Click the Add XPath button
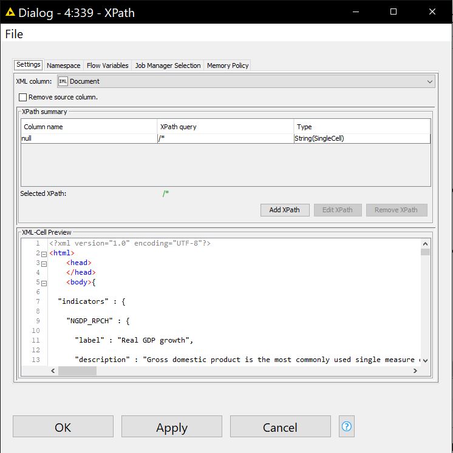 click(285, 210)
